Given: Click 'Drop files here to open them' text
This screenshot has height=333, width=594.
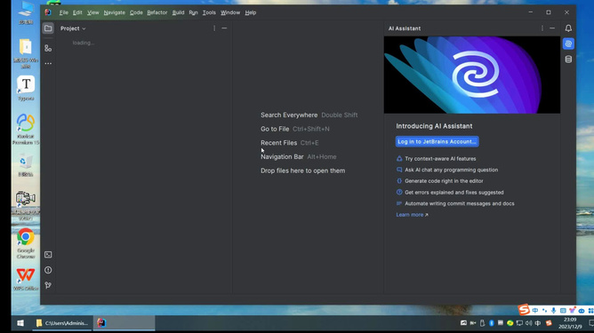Looking at the screenshot, I should 302,170.
